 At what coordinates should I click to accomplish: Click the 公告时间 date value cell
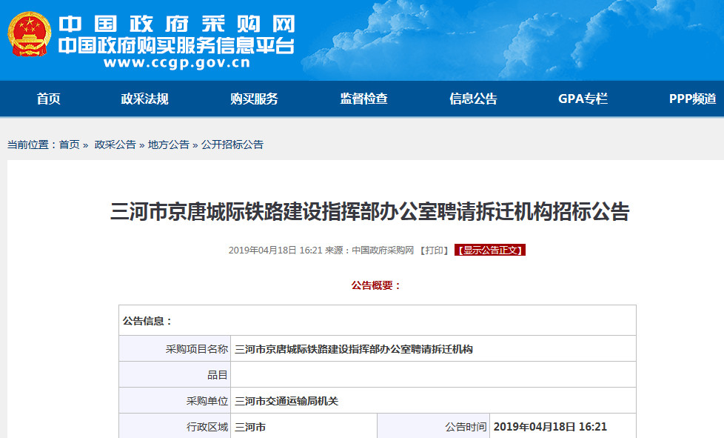pos(550,427)
